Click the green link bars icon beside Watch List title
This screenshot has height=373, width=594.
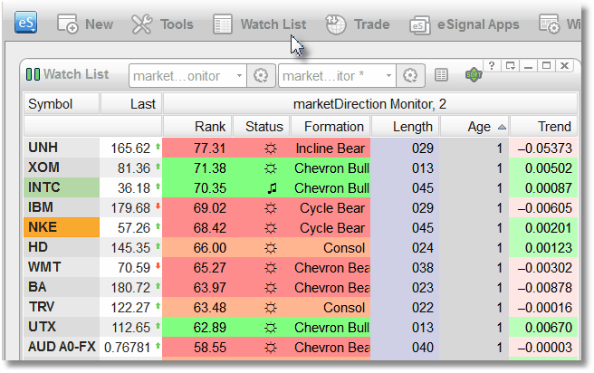[x=33, y=74]
